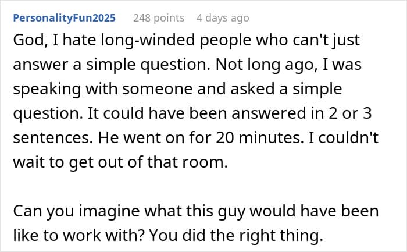Screen dimensions: 407x252
Task: Click the sentence You did the right thing
Action: (236, 236)
